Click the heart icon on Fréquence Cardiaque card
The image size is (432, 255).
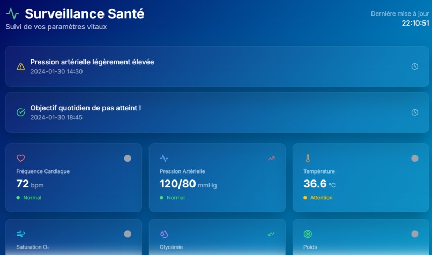pyautogui.click(x=21, y=159)
